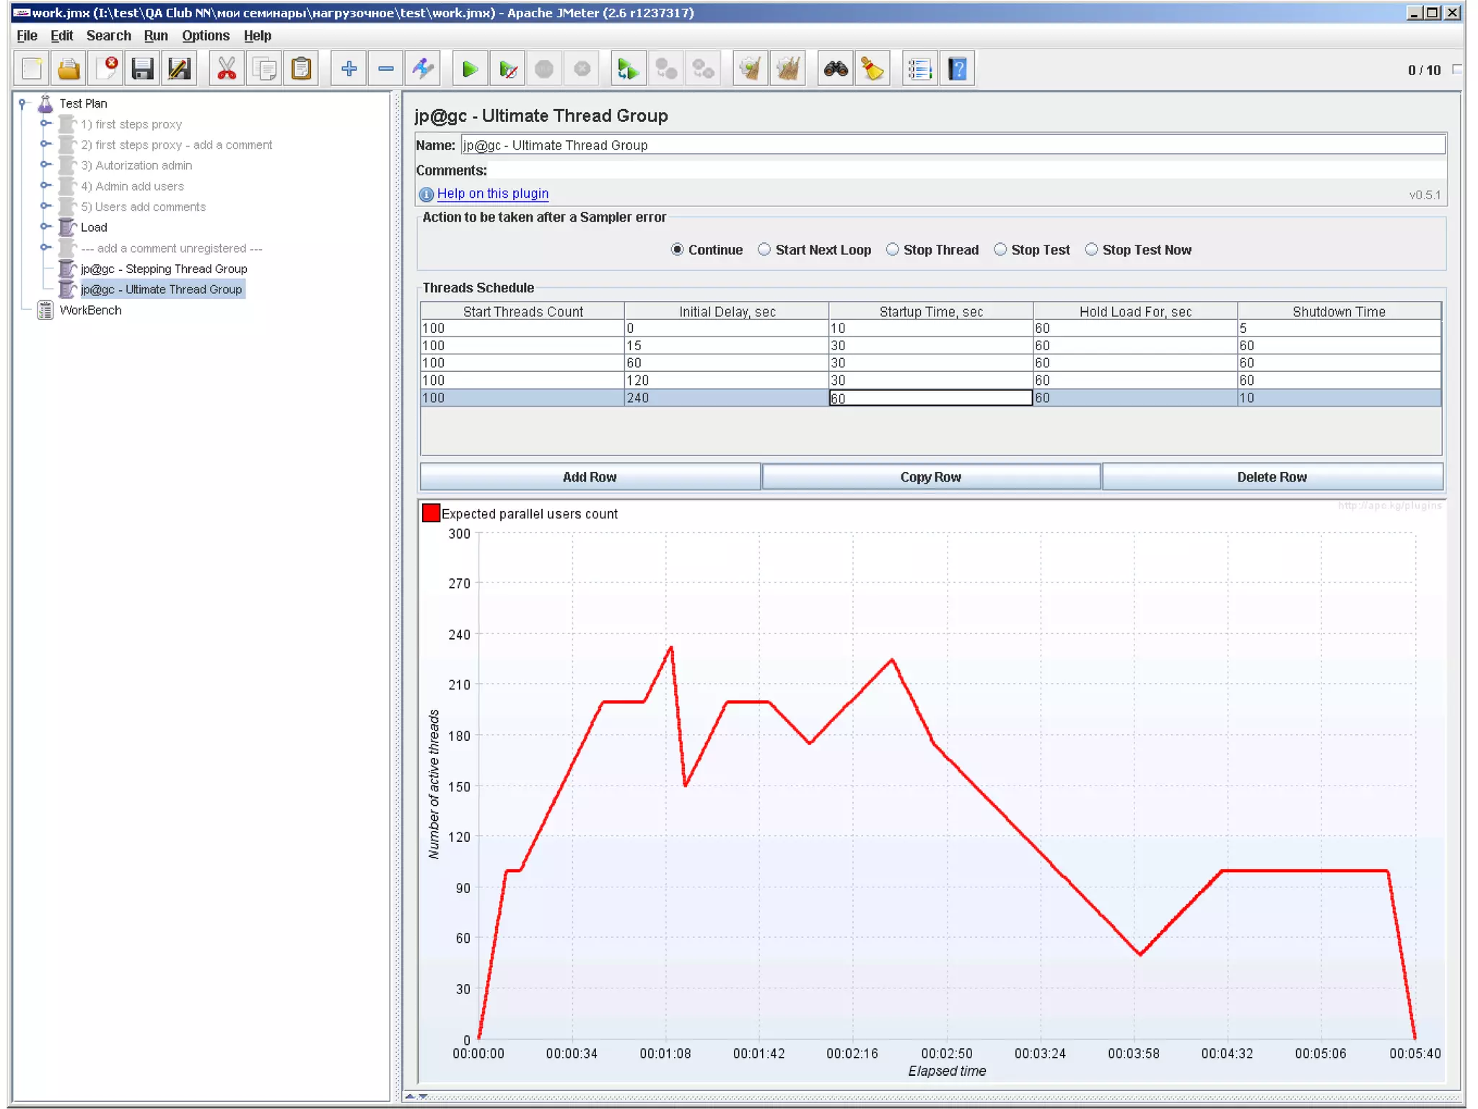The width and height of the screenshot is (1478, 1109).
Task: Expand the Load tree node
Action: pyautogui.click(x=45, y=227)
